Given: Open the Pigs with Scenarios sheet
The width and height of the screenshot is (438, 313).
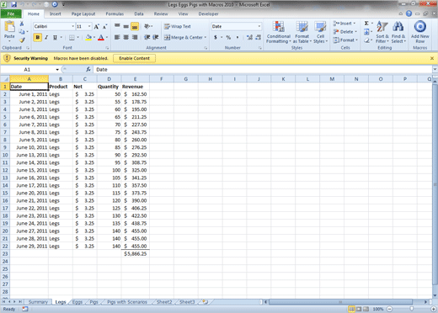Looking at the screenshot, I should [x=127, y=302].
